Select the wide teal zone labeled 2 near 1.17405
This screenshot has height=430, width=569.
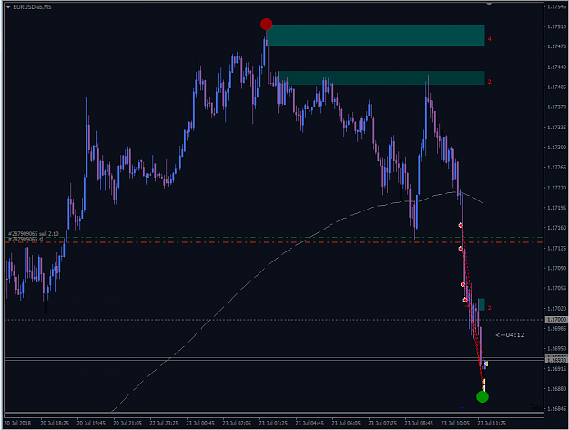tap(381, 77)
